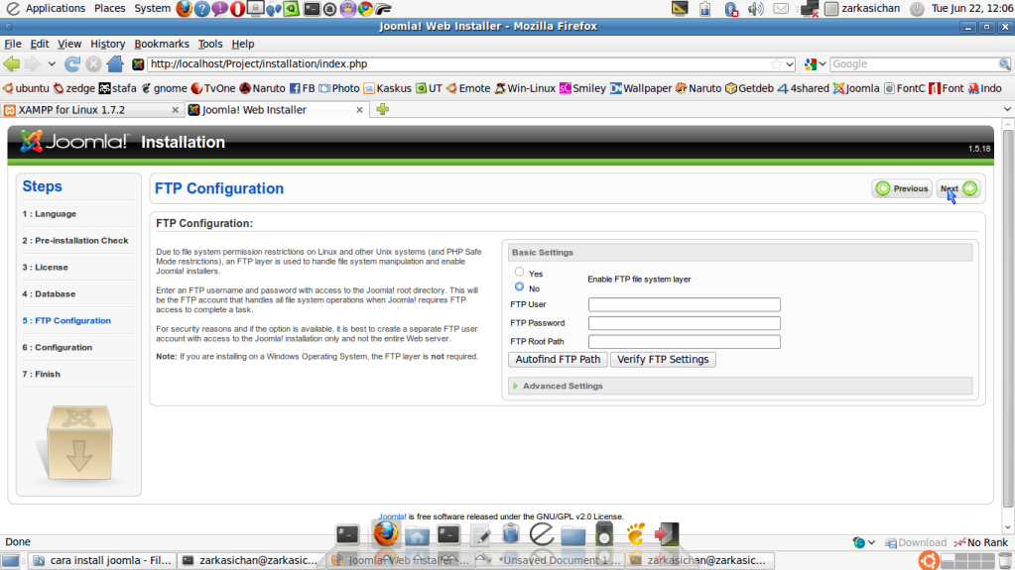This screenshot has width=1015, height=570.
Task: Click the page vertical scrollbar
Action: click(x=1008, y=320)
